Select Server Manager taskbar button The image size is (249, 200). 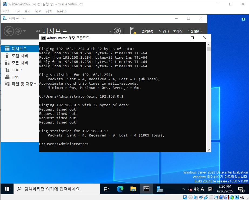[160, 189]
